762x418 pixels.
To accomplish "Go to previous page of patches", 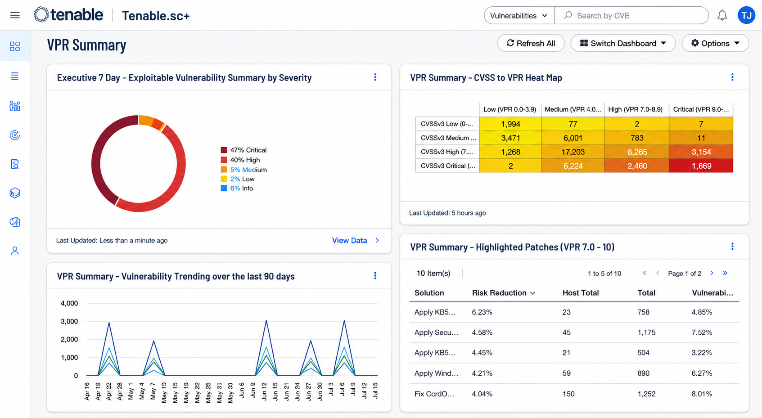I will pos(658,273).
